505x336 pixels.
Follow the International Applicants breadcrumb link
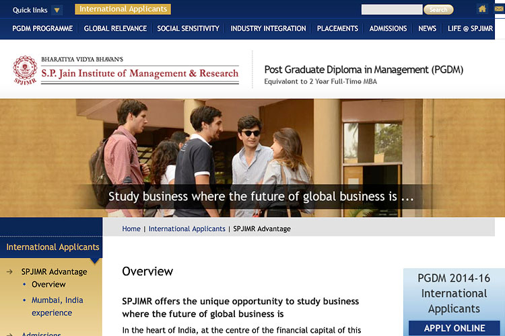[x=187, y=228]
